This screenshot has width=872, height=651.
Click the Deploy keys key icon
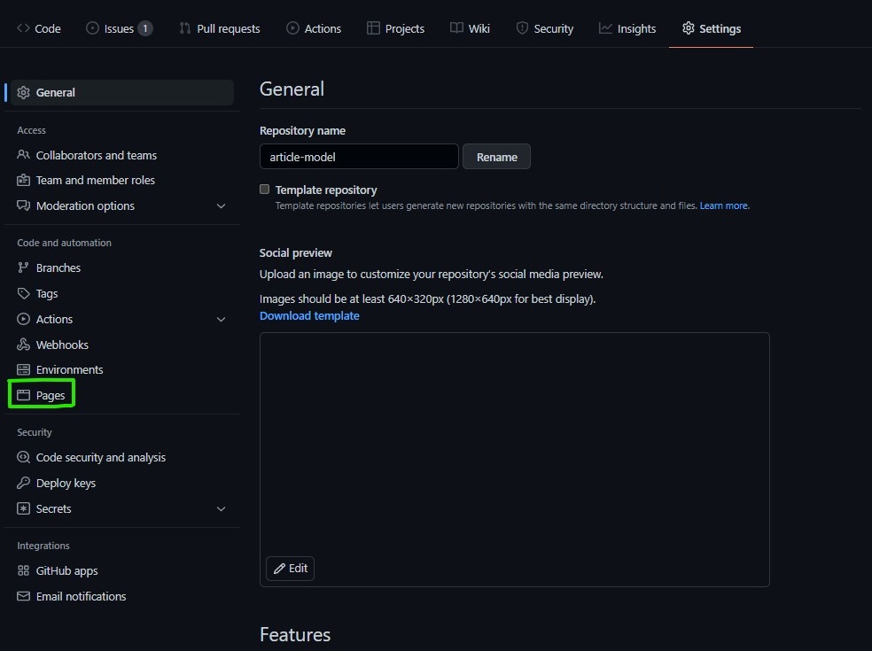(23, 483)
